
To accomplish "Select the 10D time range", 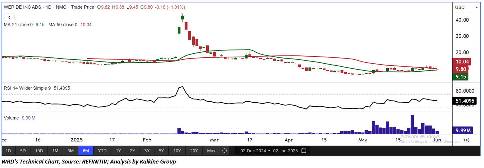I will click(x=39, y=151).
